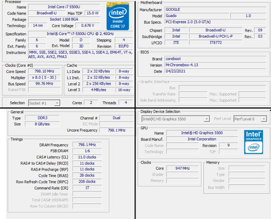Click the Max TDP value 15.0 W
Image resolution: width=271 pixels, height=219 pixels.
click(92, 13)
